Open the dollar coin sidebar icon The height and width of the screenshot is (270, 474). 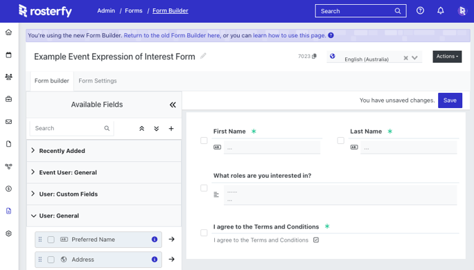8,189
